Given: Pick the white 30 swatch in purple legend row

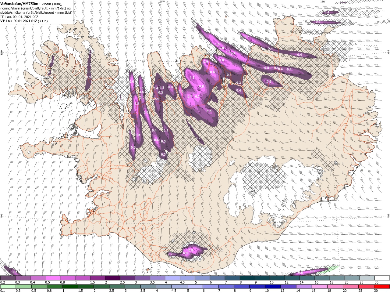Looking at the screenshot, I should (382, 278).
